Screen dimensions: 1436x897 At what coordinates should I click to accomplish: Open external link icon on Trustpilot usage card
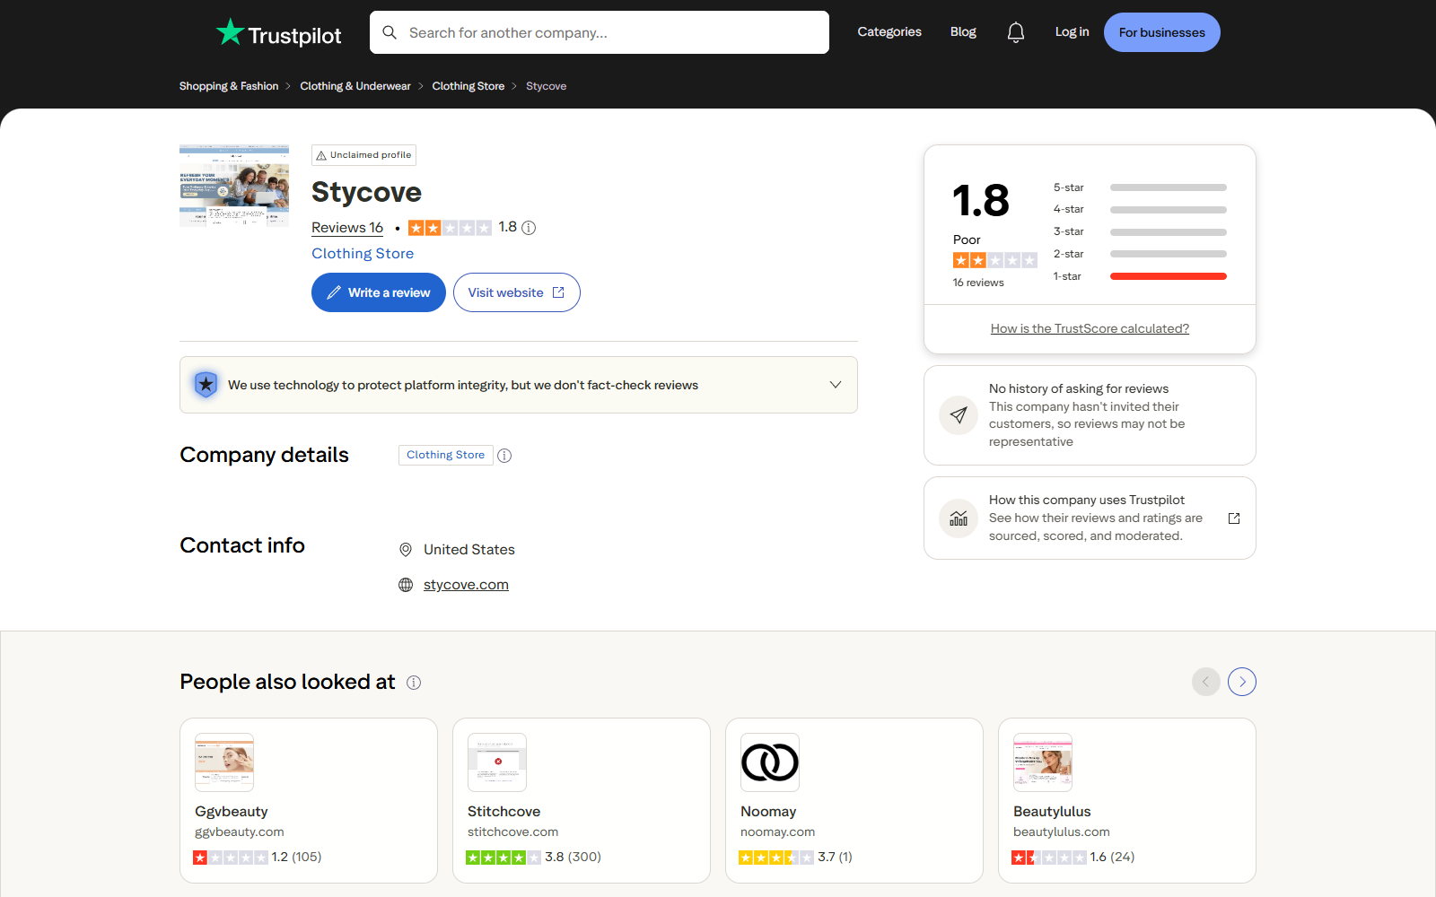1234,518
